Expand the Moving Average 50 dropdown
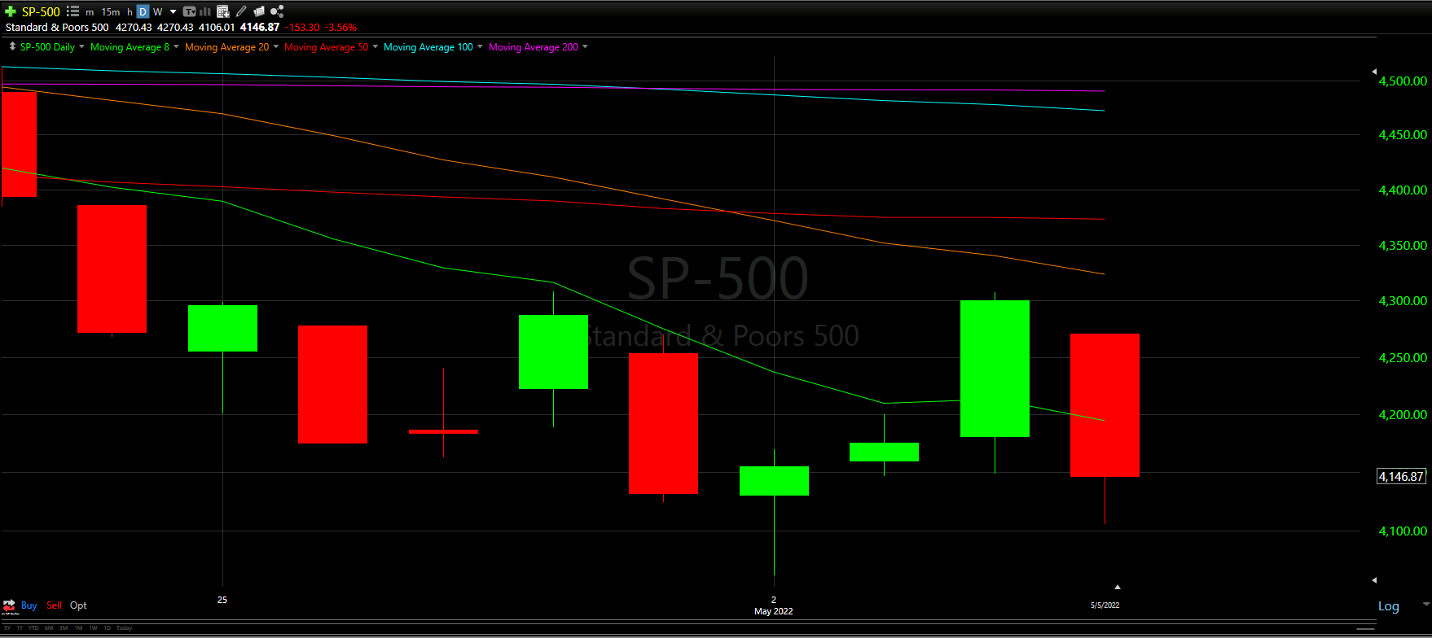 [375, 46]
